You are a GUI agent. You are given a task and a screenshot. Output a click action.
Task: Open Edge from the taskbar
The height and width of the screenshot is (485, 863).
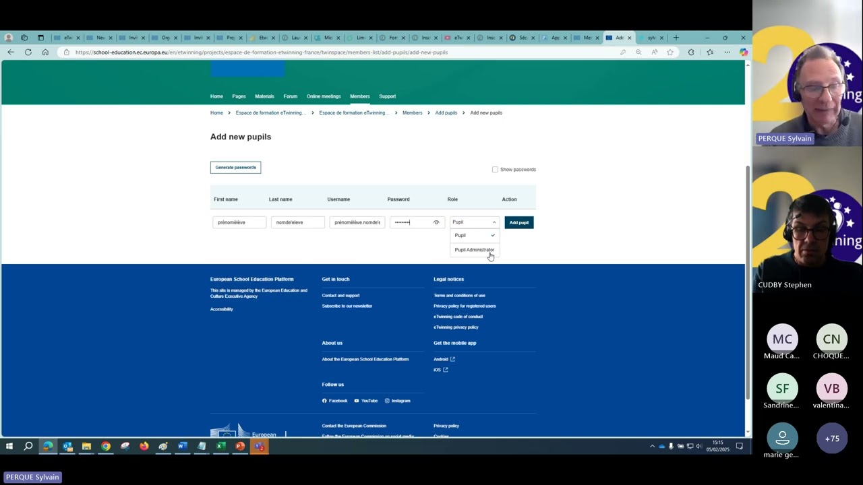(48, 446)
